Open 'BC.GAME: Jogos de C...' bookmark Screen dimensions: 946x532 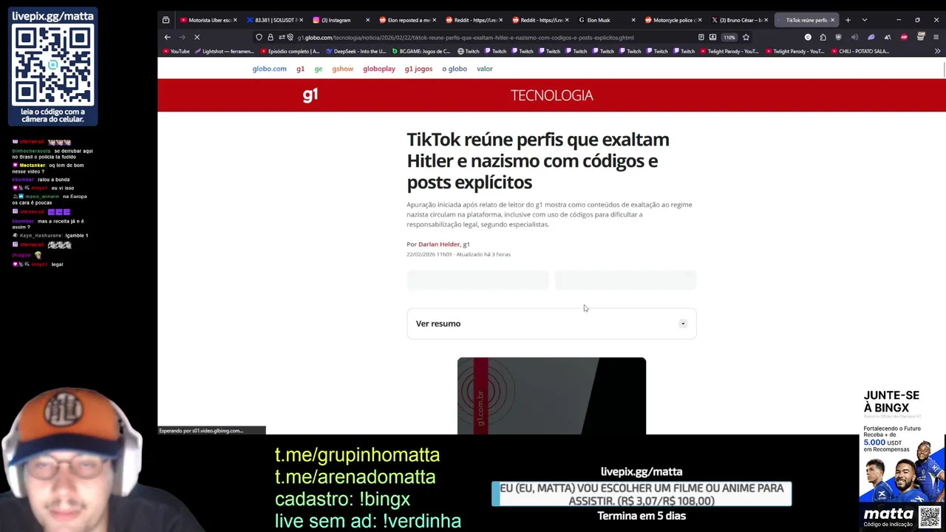(421, 51)
